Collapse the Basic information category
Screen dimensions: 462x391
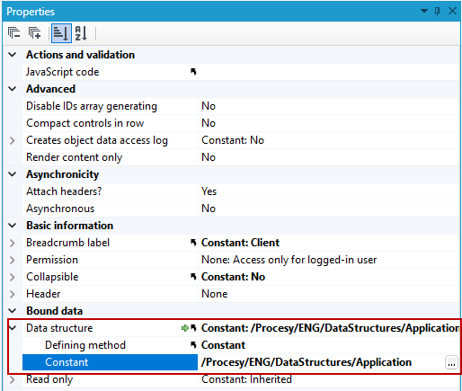(13, 226)
